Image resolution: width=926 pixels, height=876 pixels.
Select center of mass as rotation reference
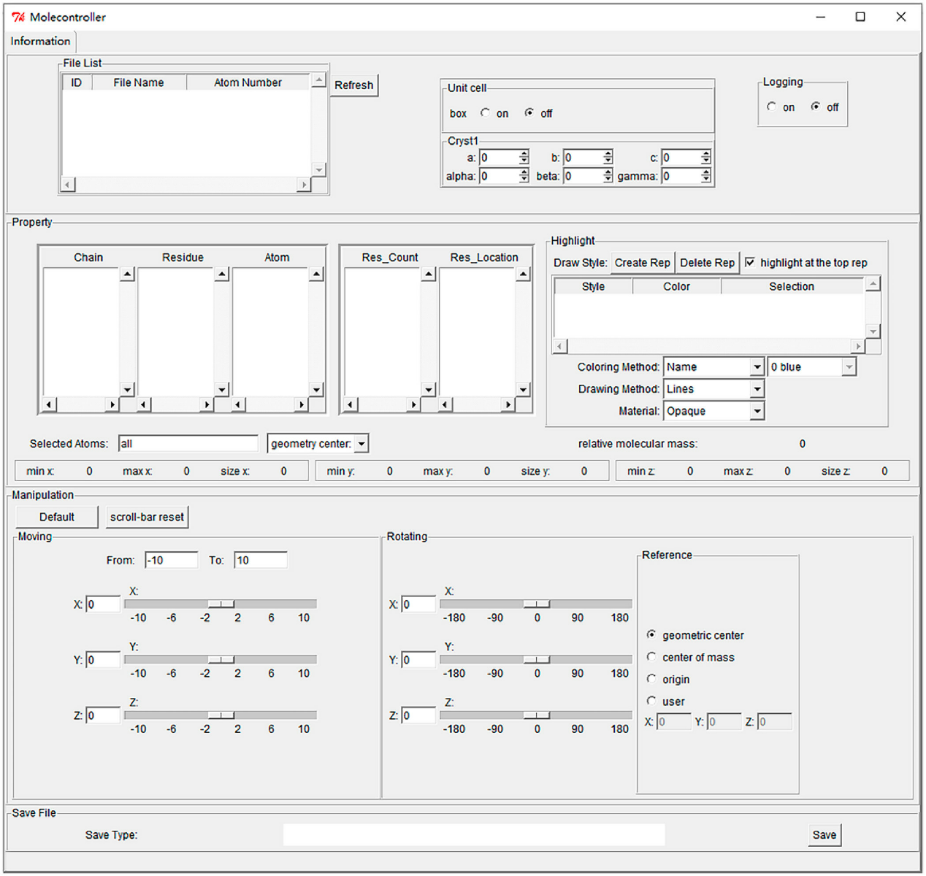tap(651, 657)
